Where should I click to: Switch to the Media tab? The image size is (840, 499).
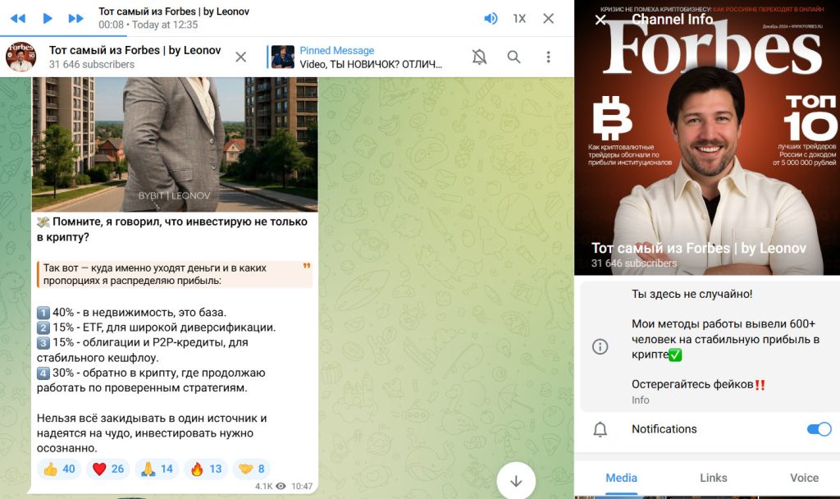click(621, 478)
